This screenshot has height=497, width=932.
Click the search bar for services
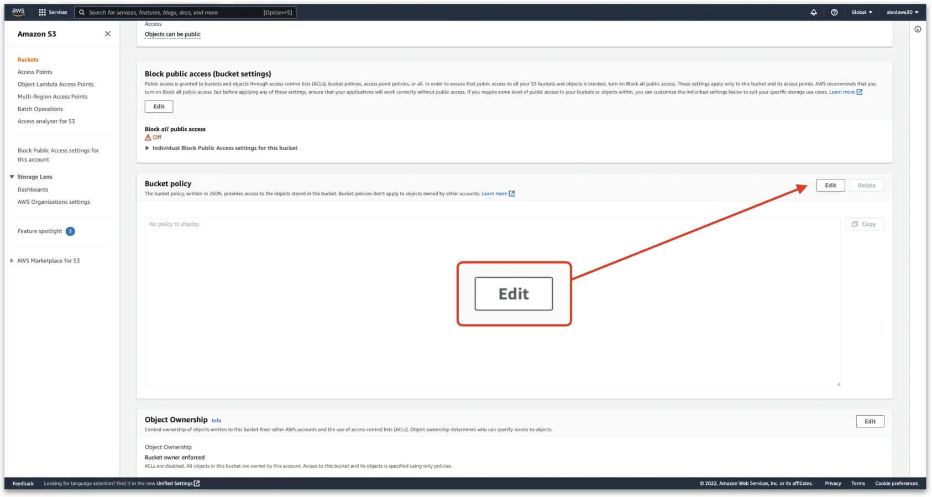coord(185,12)
